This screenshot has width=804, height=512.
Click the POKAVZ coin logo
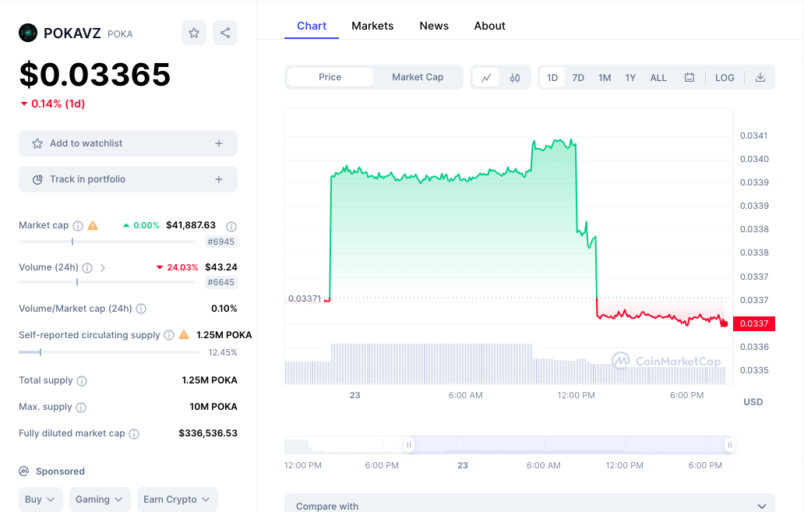[x=28, y=33]
